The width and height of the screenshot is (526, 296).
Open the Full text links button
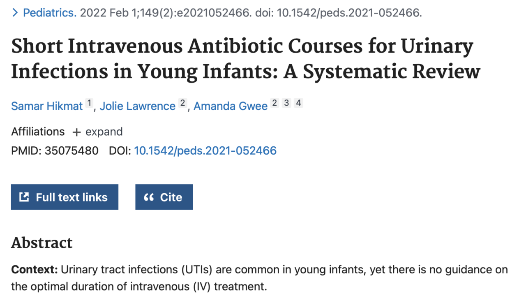coord(65,197)
